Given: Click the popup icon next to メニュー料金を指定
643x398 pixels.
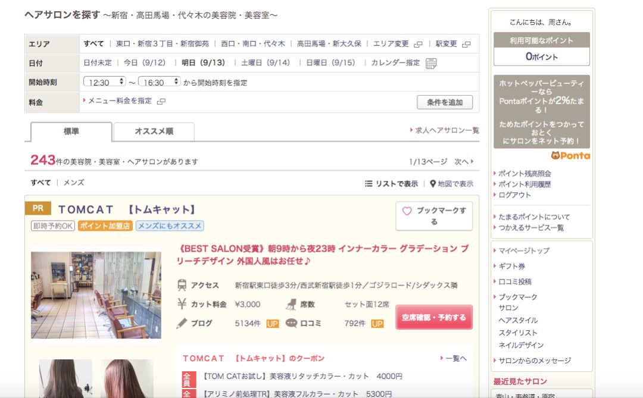Looking at the screenshot, I should click(161, 101).
